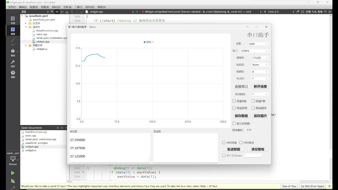The image size is (338, 190).
Task: Switch to the 编辑 (Edit) mode icon
Action: coord(13,30)
